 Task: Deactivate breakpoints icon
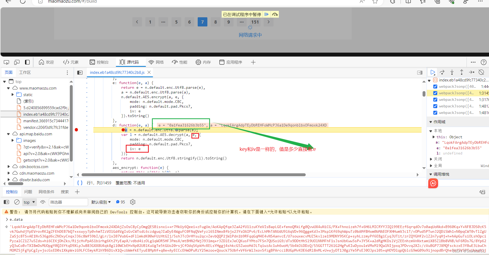pyautogui.click(x=481, y=72)
